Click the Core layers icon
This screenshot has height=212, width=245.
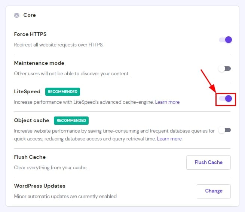[x=16, y=15]
